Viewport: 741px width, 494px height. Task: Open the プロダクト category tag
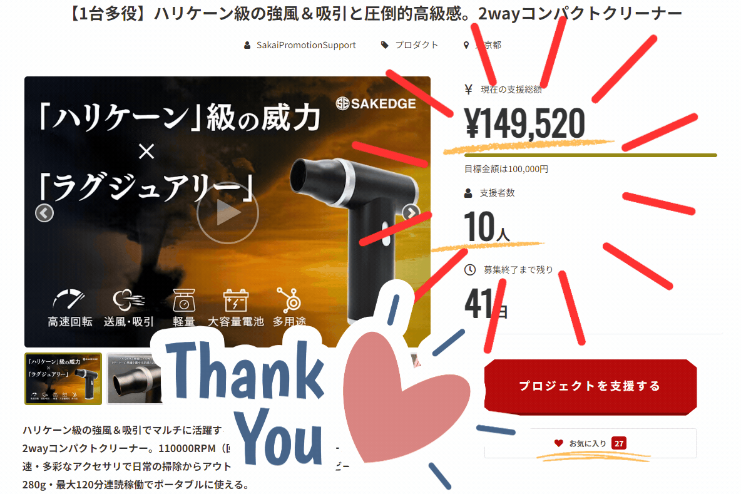coord(416,45)
